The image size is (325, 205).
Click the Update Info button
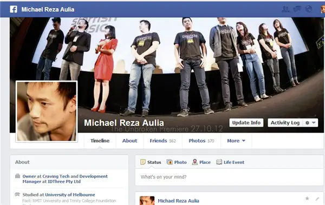coord(246,123)
